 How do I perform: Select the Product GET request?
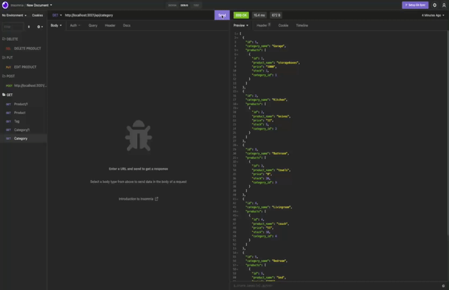23,113
